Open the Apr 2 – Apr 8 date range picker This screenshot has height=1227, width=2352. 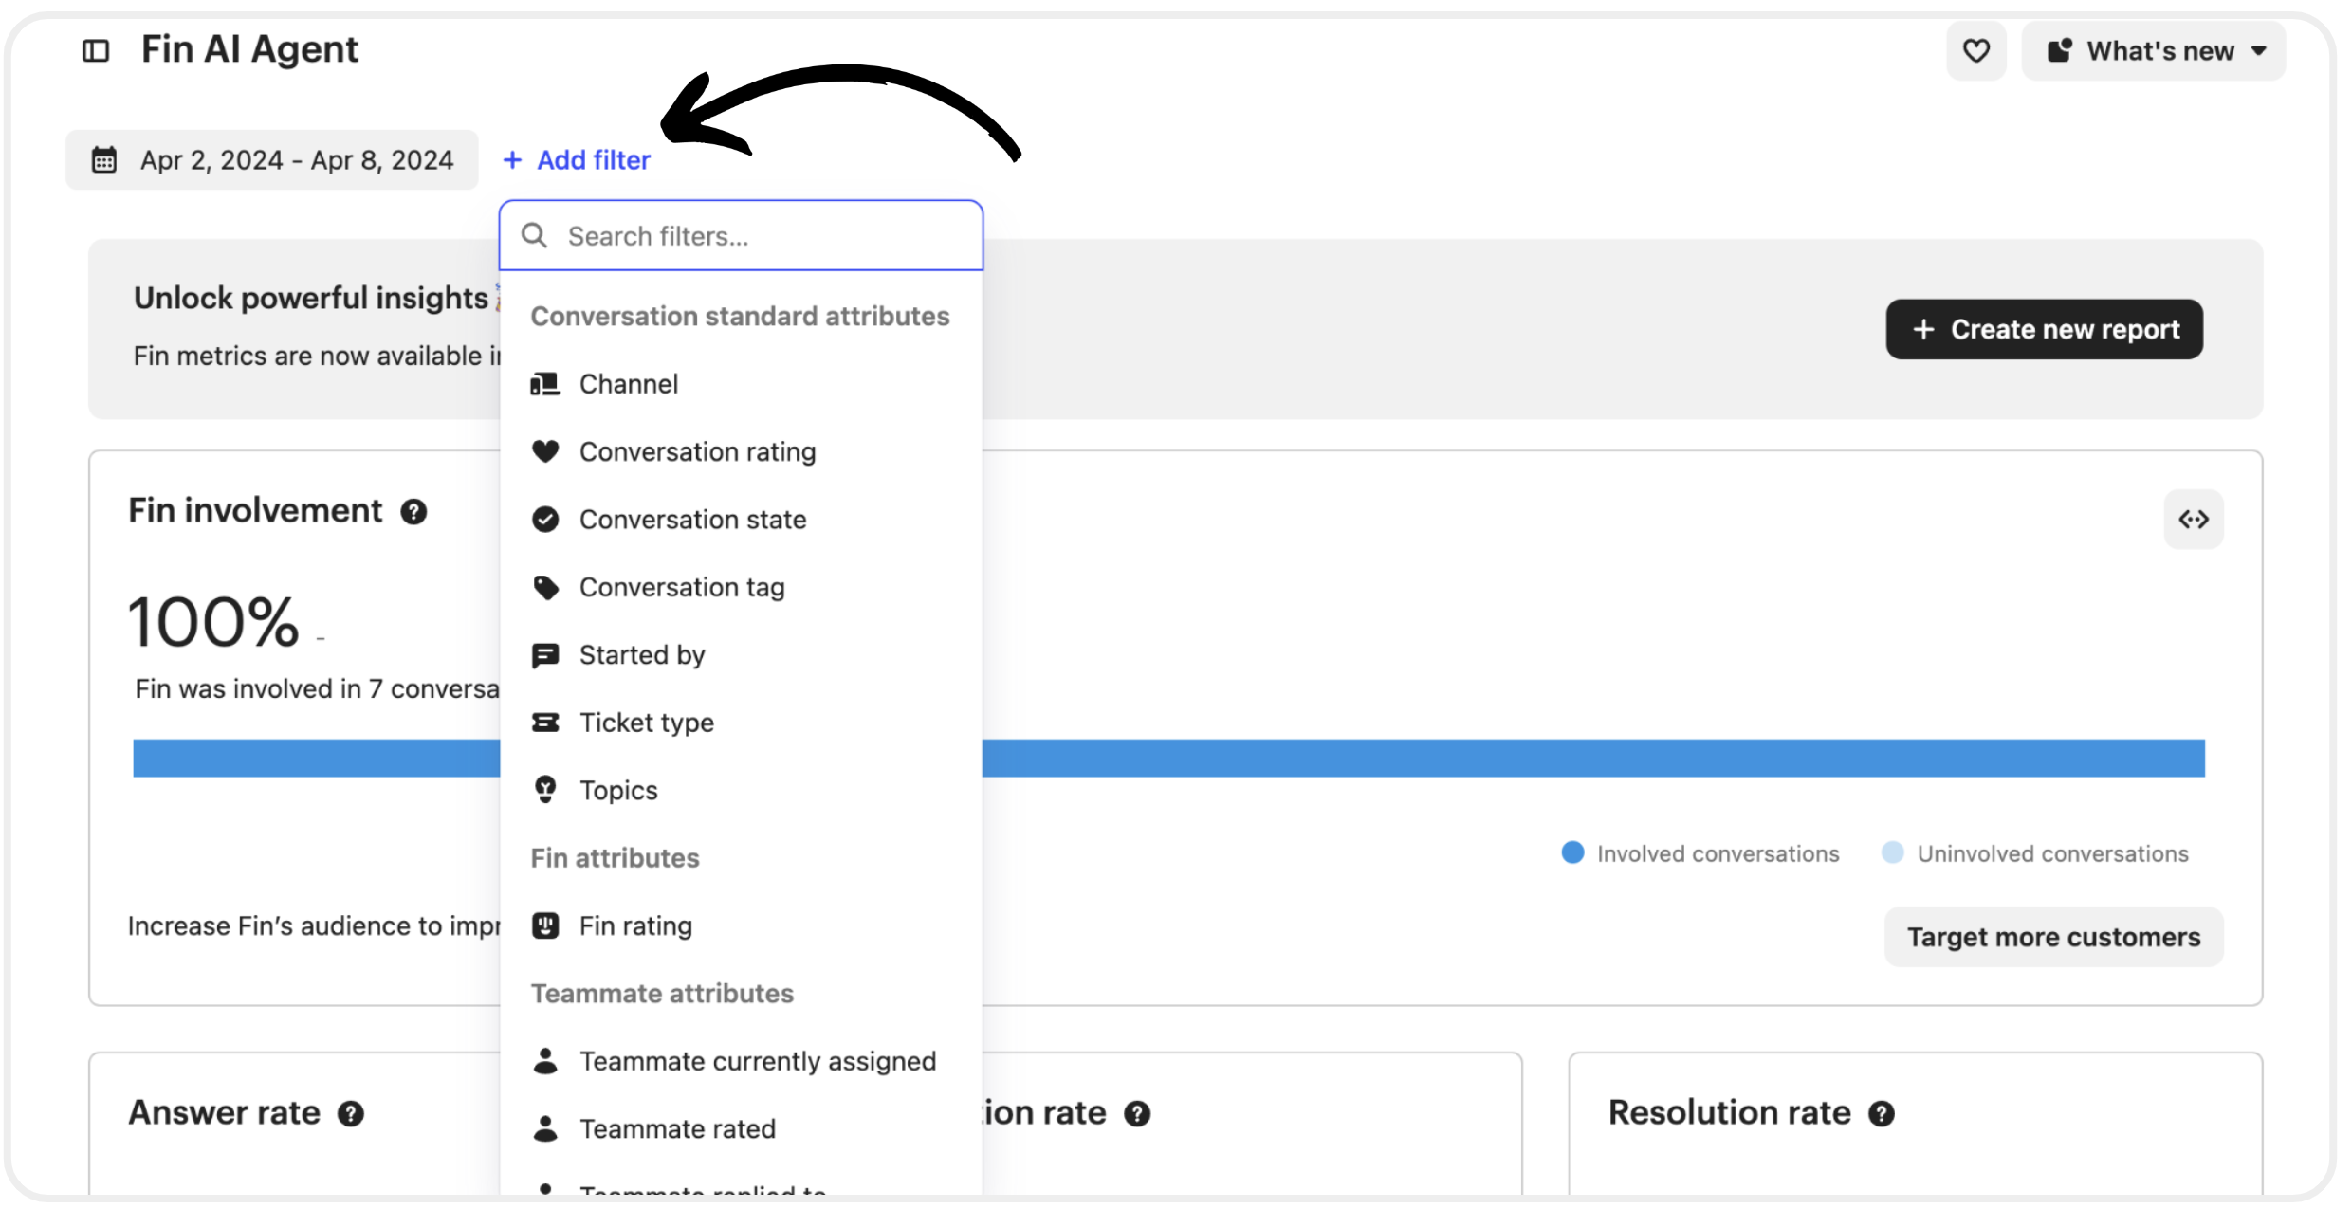pos(272,159)
